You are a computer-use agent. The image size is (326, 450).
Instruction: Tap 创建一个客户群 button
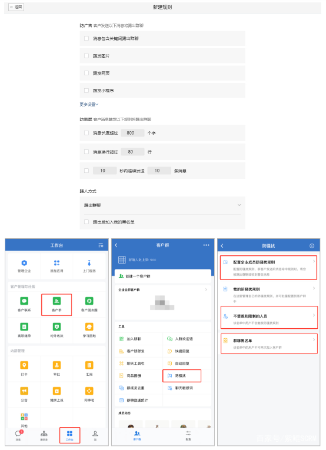163,276
